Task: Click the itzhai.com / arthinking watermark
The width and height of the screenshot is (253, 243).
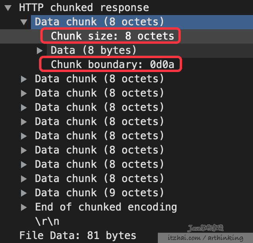Action: pyautogui.click(x=205, y=238)
